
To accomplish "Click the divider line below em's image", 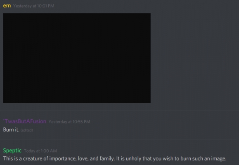I will click(120, 111).
